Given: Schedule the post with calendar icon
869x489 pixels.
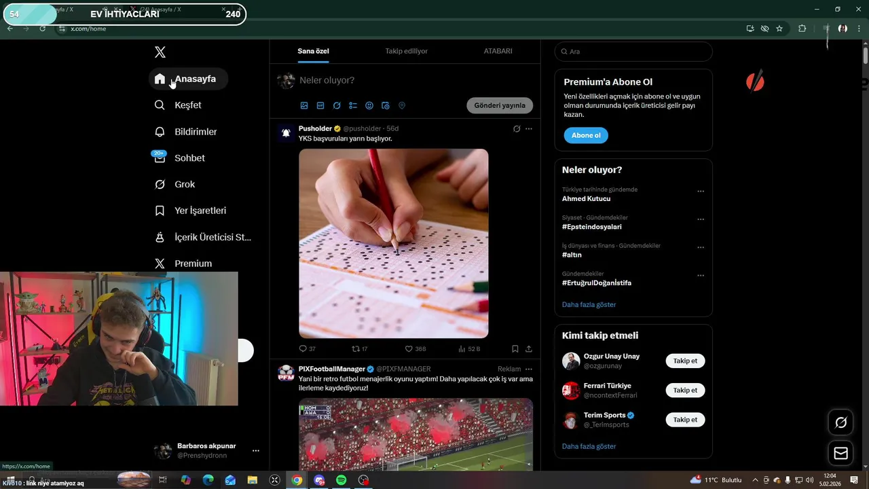Looking at the screenshot, I should tap(386, 106).
